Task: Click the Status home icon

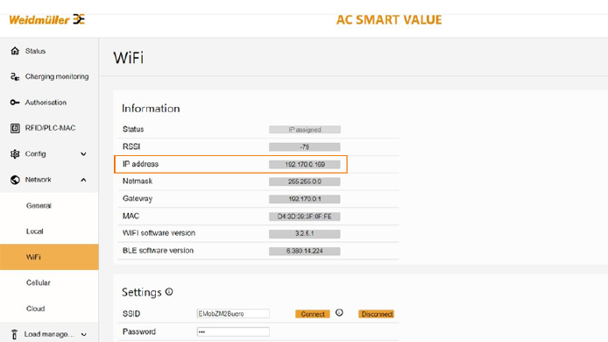Action: pyautogui.click(x=15, y=51)
